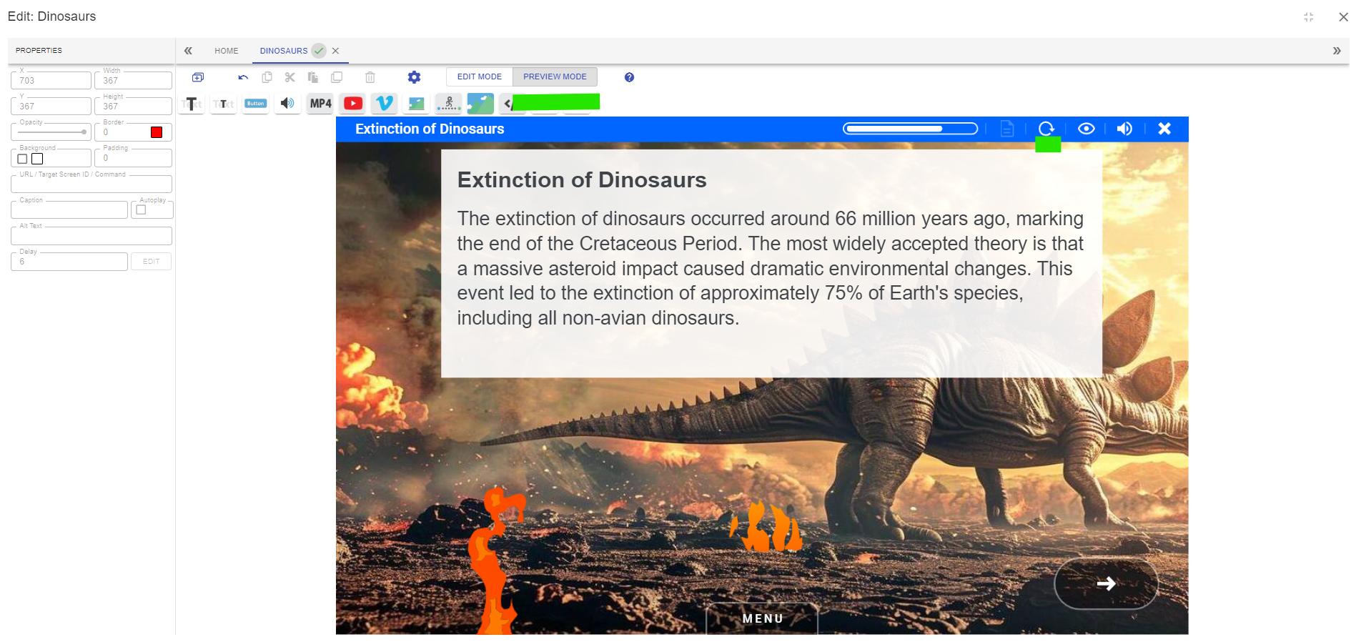Open the blue settings gear
Screen dimensions: 1356x642
(x=414, y=77)
